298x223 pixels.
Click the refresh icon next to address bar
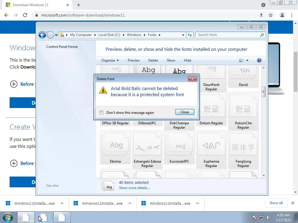tap(190, 35)
